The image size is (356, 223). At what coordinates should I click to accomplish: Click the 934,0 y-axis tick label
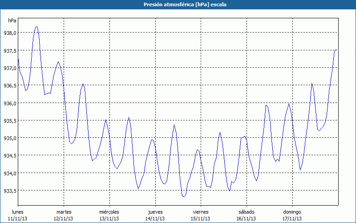[10, 173]
